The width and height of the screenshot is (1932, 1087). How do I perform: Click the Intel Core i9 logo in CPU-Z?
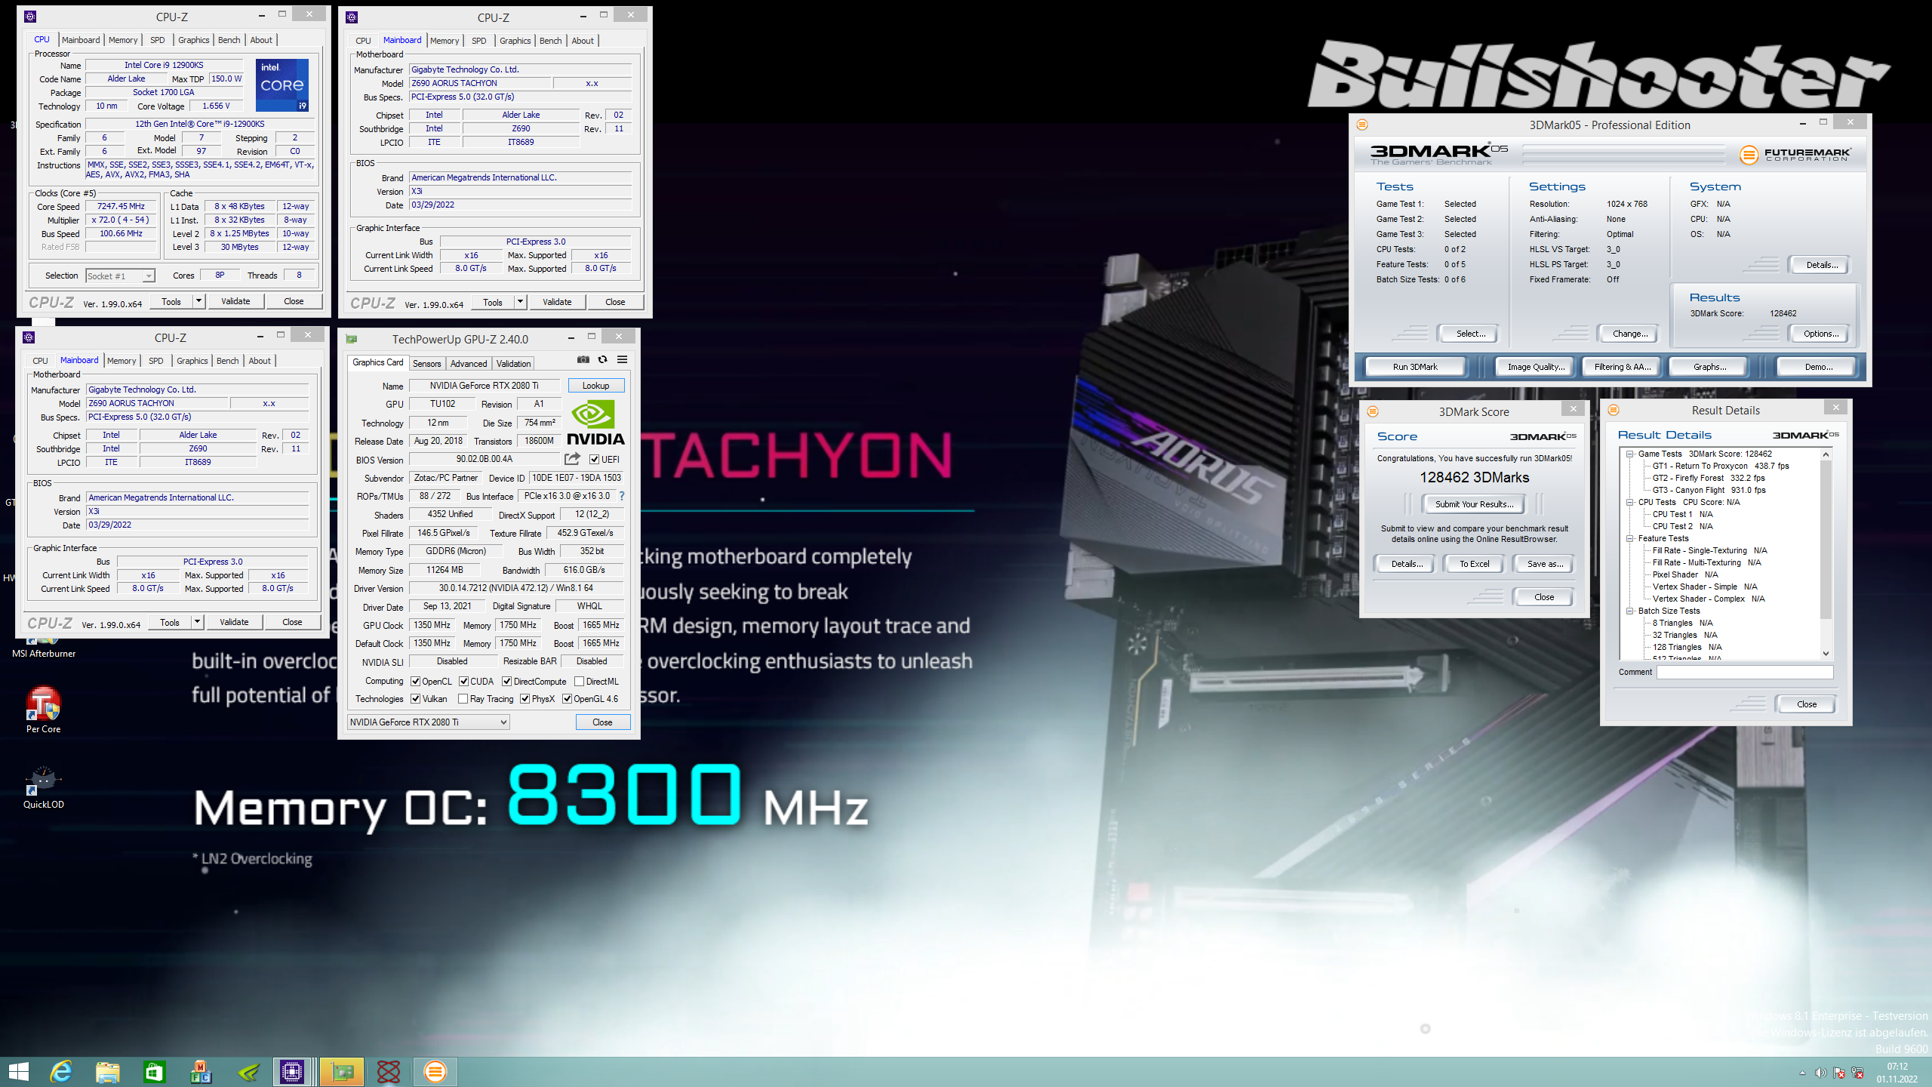click(x=282, y=85)
